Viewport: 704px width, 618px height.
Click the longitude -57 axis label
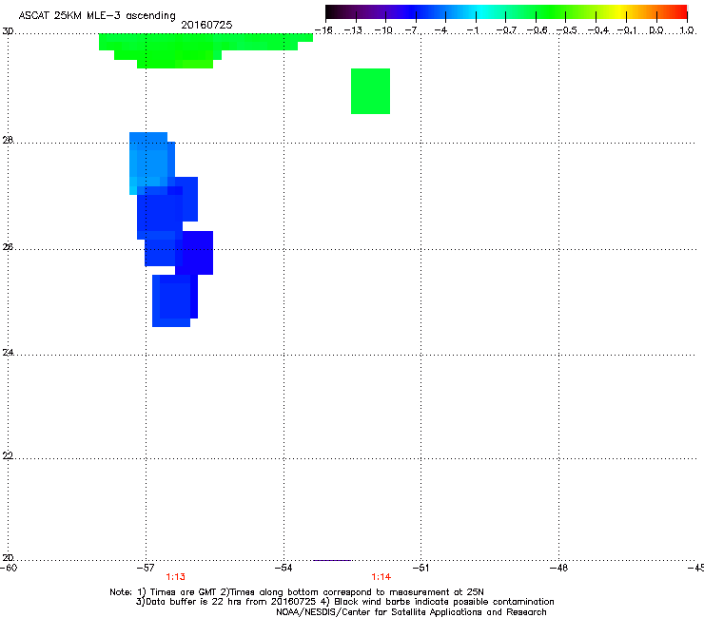pos(146,568)
